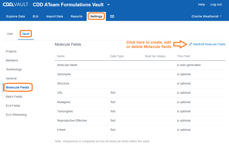229x149 pixels.
Task: Click the Text data type in URL row
Action: [113, 93]
